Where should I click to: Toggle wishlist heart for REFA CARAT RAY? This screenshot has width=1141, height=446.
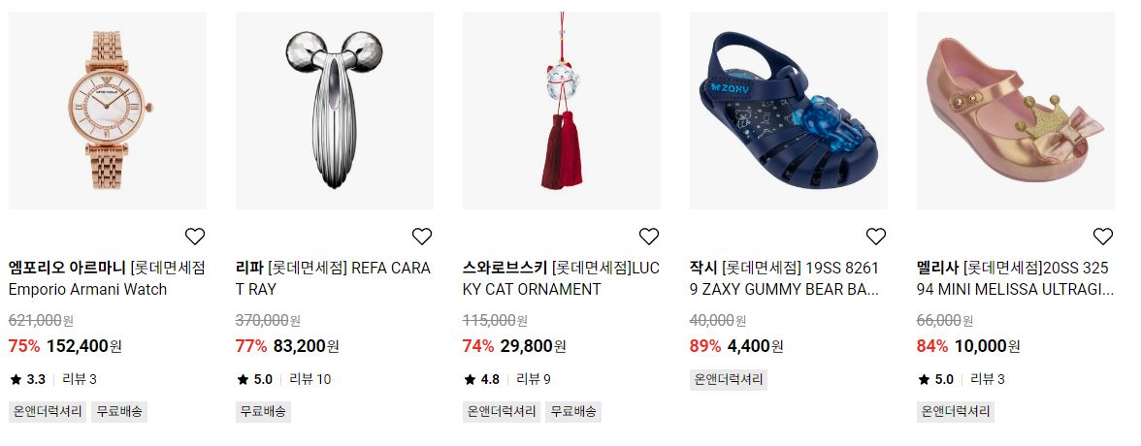[422, 237]
